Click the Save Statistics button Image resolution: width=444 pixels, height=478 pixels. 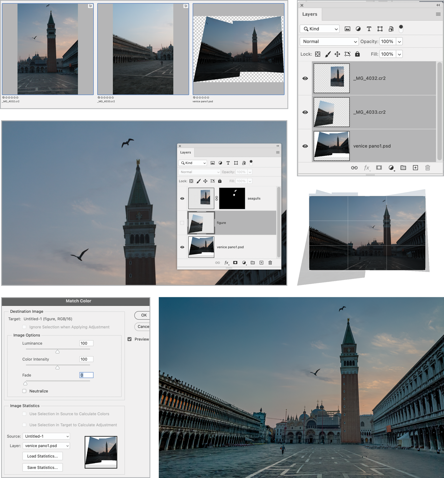pyautogui.click(x=42, y=467)
